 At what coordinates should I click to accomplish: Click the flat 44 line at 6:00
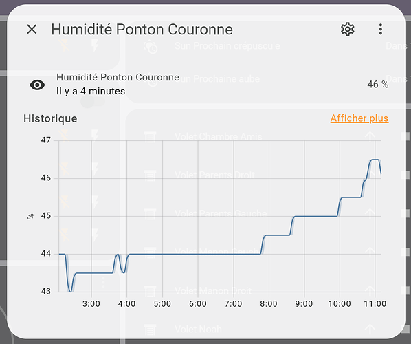click(198, 254)
